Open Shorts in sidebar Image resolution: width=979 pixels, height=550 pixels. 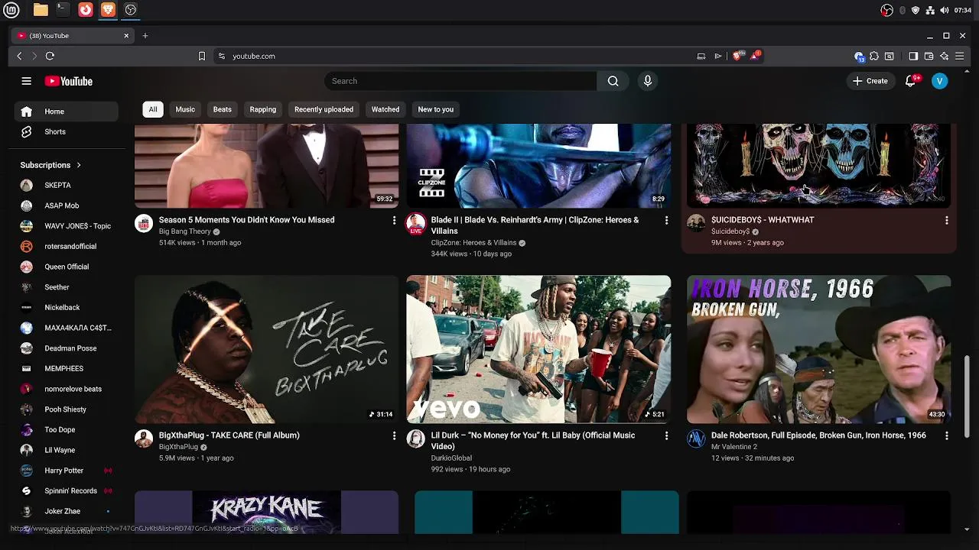pos(66,131)
